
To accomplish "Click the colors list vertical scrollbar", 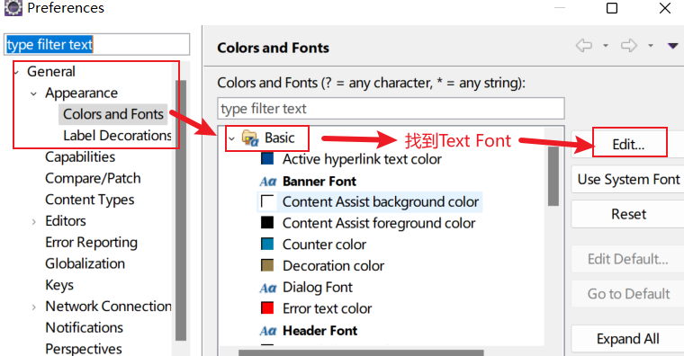I will pyautogui.click(x=553, y=176).
